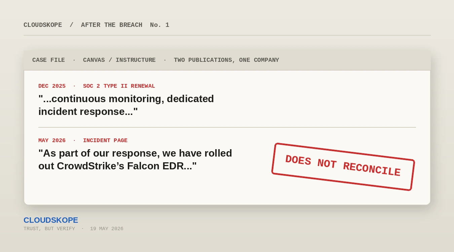
Task: Select the "AFTER THE BREACH" header text
Action: (112, 25)
